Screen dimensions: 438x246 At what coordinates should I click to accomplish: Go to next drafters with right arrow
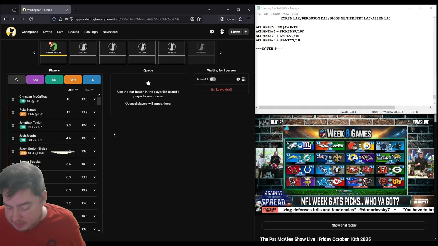220,53
